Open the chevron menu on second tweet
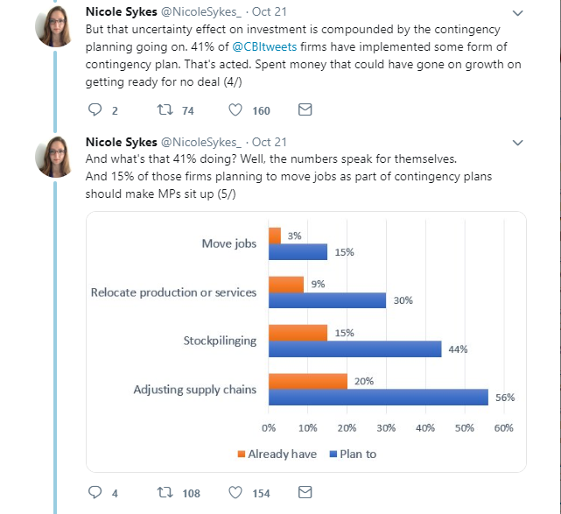 pos(518,143)
